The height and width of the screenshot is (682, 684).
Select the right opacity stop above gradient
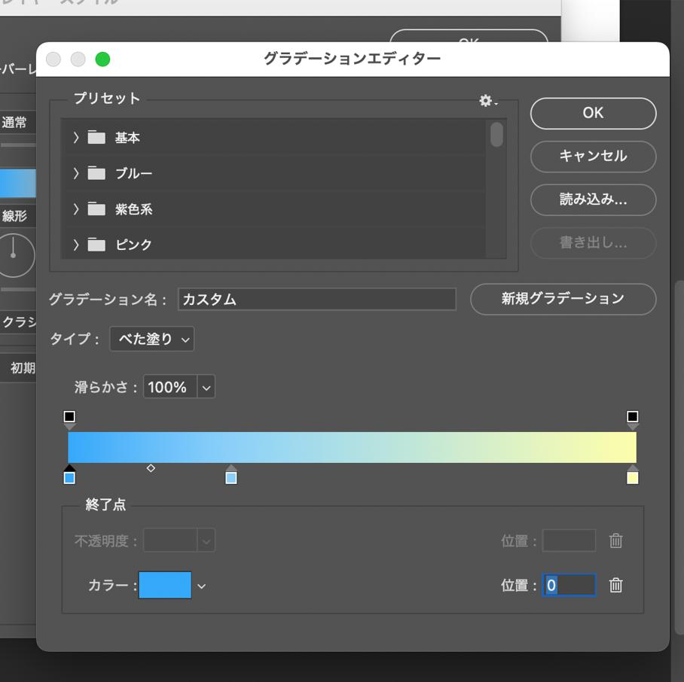(x=632, y=416)
